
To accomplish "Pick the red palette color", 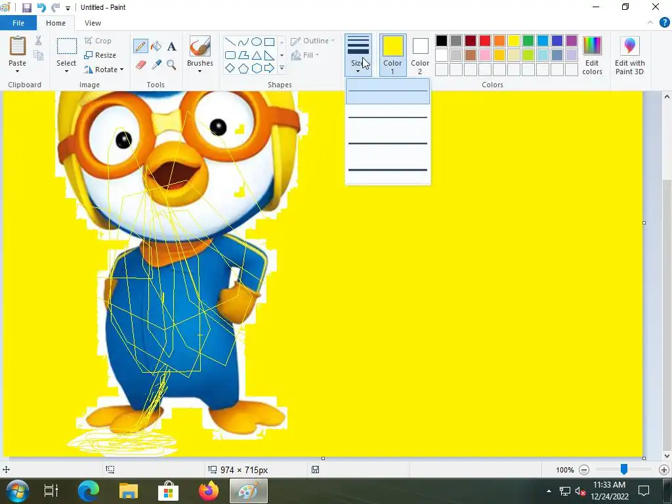I will 485,41.
